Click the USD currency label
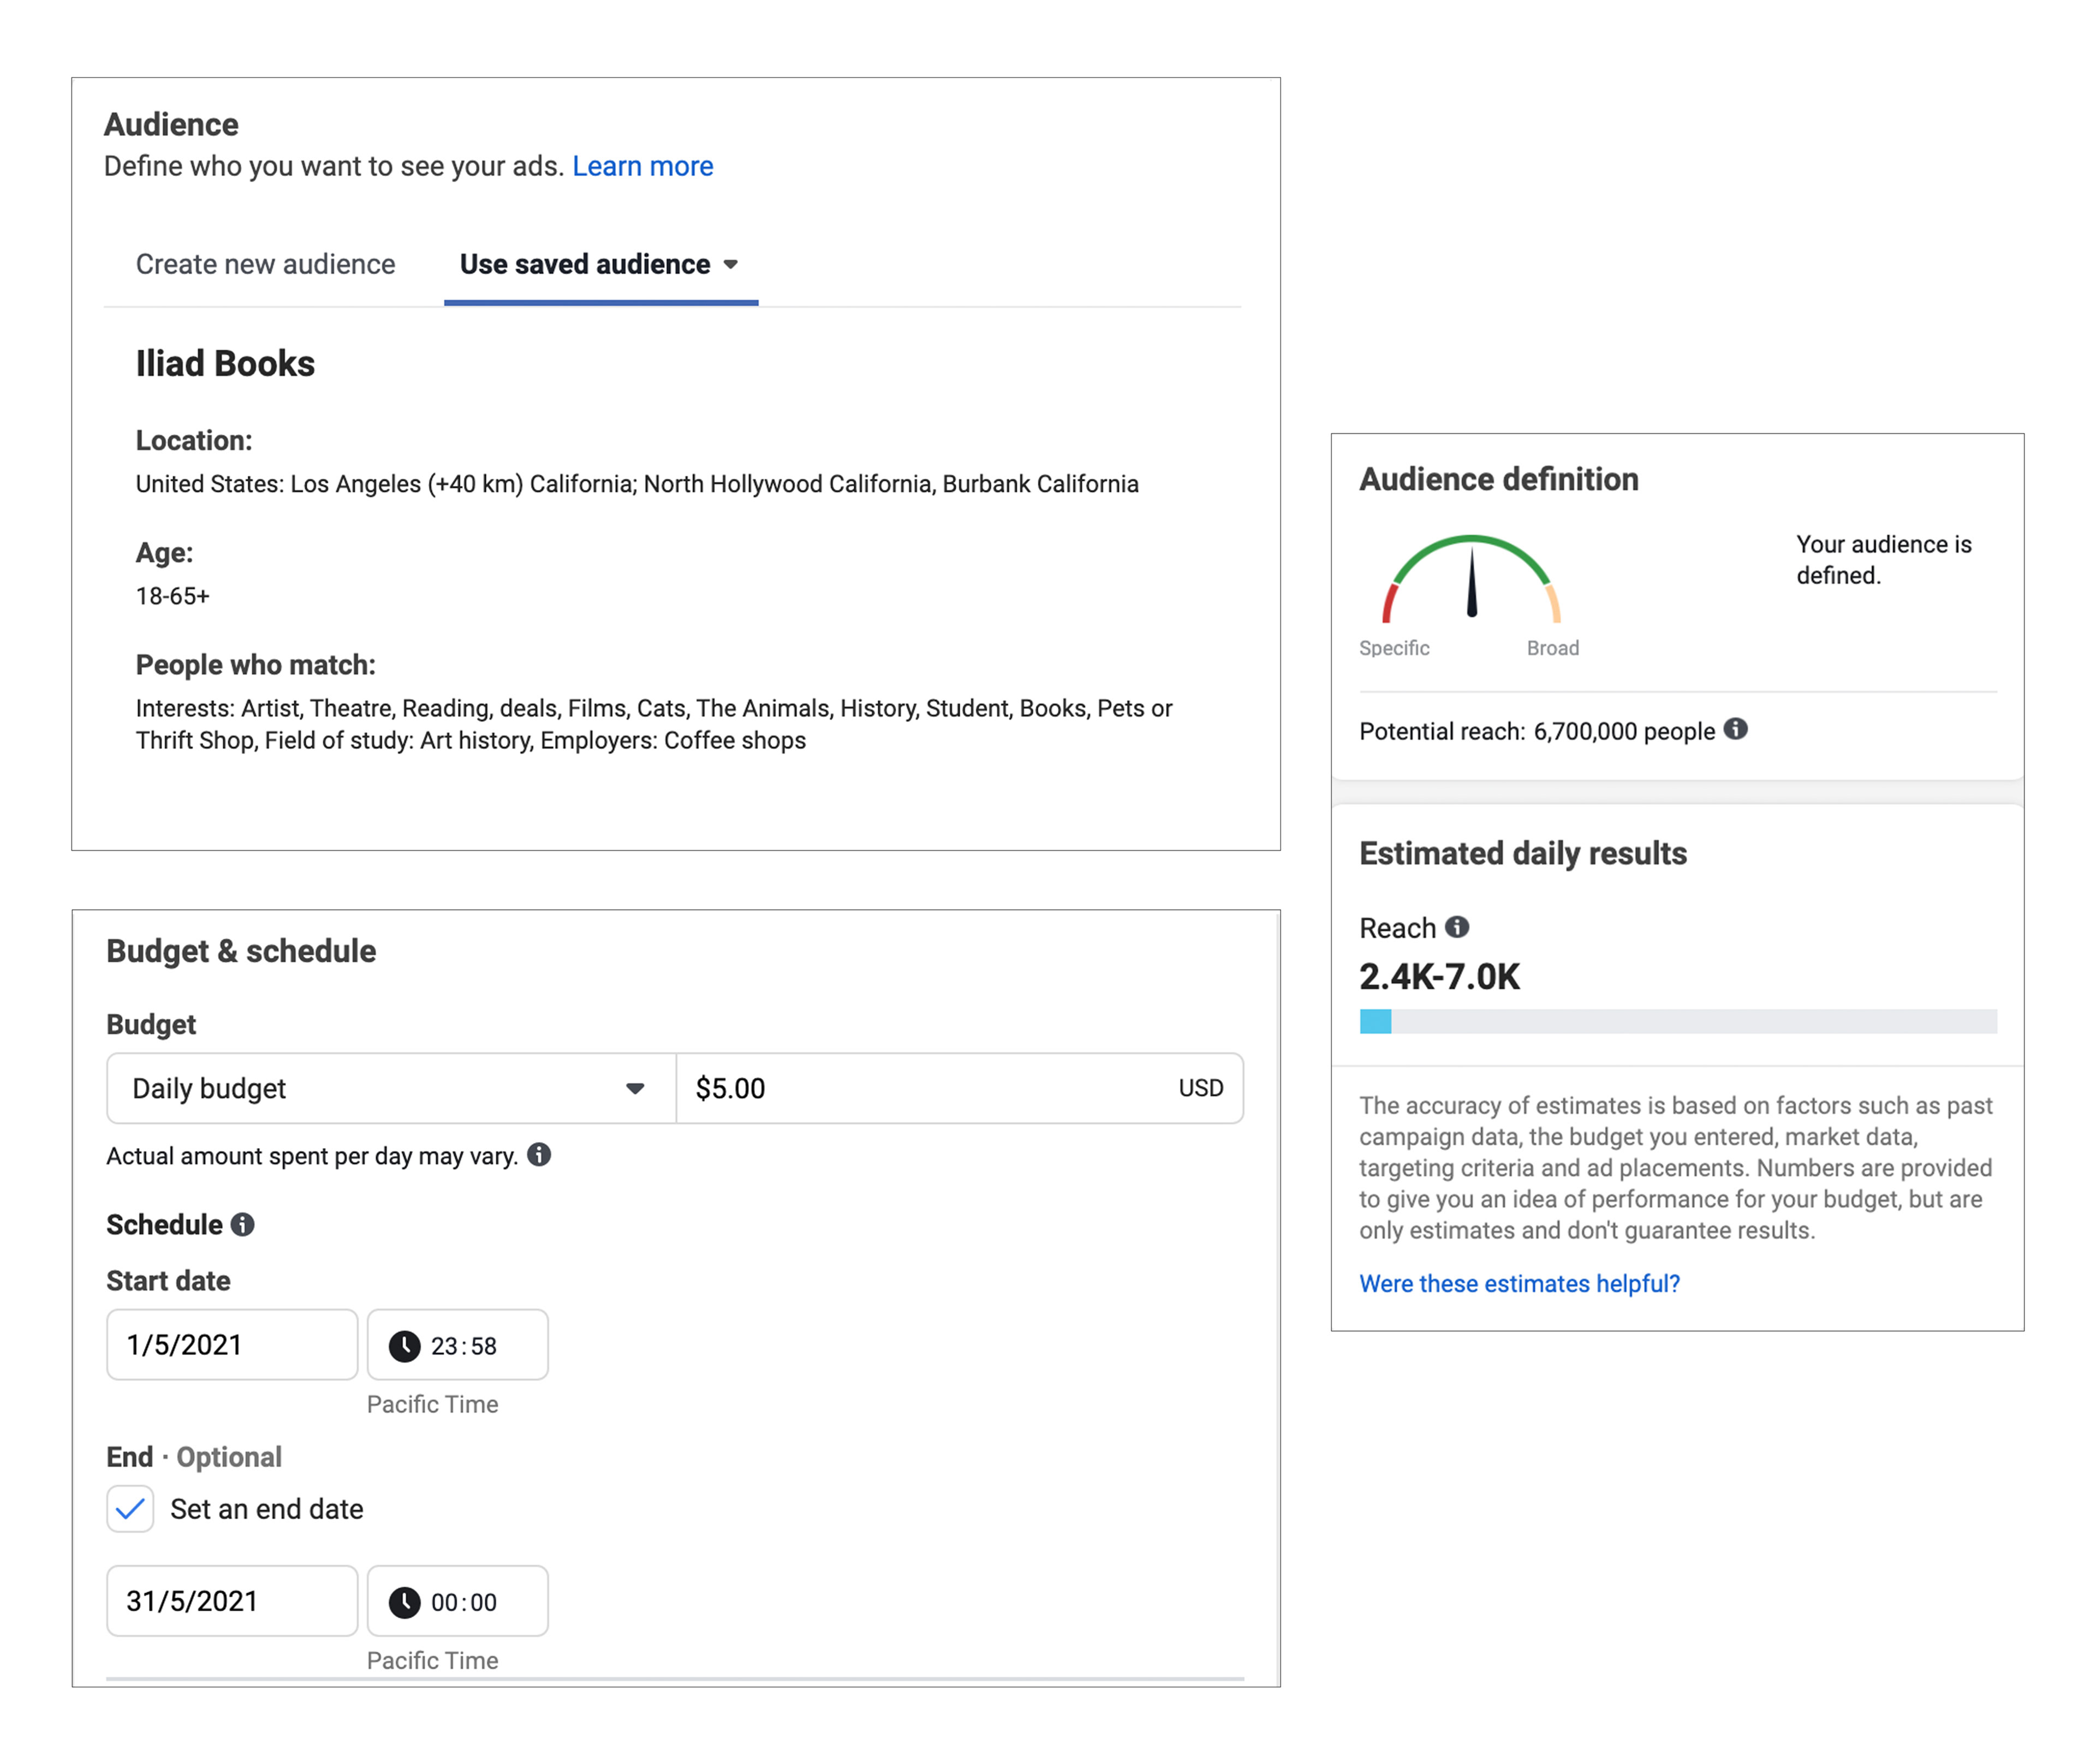The height and width of the screenshot is (1764, 2096). pyautogui.click(x=1201, y=1088)
